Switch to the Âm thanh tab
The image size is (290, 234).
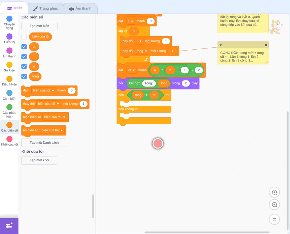(80, 8)
